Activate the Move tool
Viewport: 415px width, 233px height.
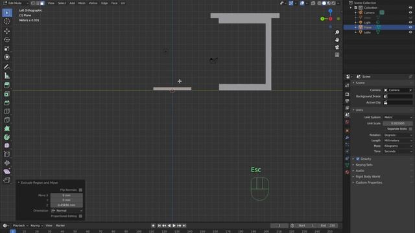click(7, 31)
